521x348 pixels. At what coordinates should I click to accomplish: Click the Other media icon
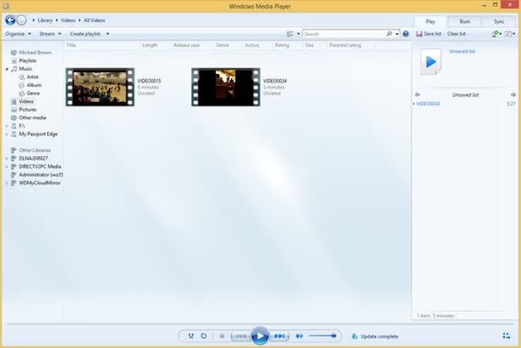14,118
